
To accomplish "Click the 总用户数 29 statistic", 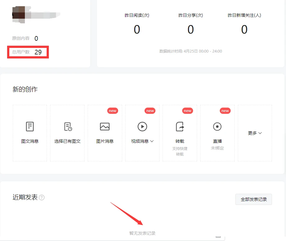I will pyautogui.click(x=29, y=52).
